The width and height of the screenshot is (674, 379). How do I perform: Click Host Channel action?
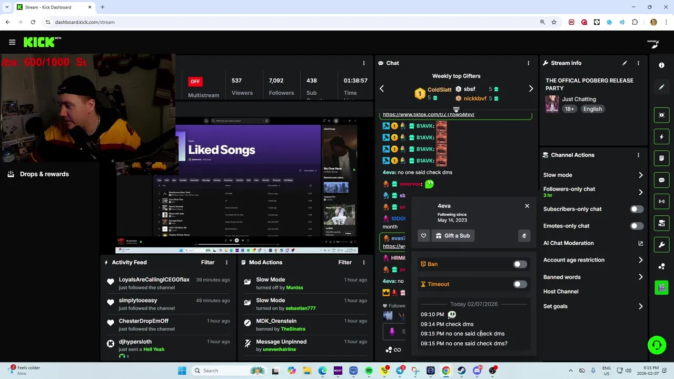tap(561, 292)
